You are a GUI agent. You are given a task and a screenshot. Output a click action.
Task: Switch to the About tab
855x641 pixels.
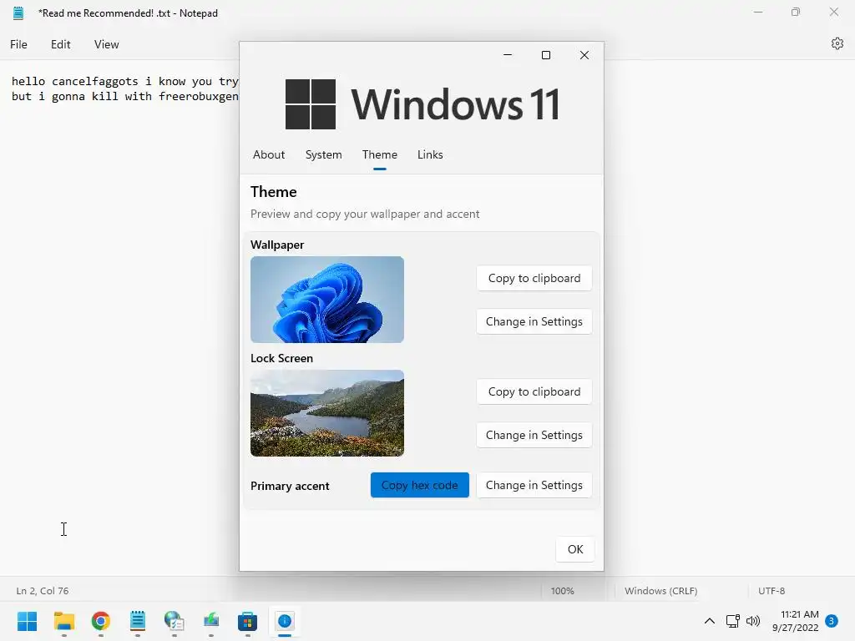click(269, 154)
